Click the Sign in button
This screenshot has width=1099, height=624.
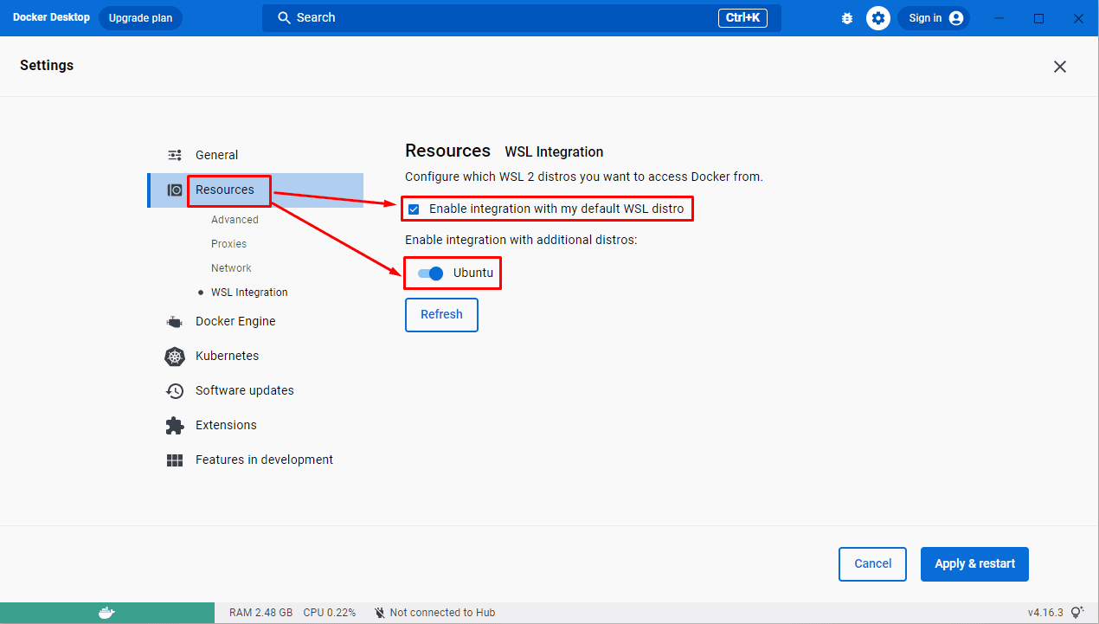coord(934,18)
